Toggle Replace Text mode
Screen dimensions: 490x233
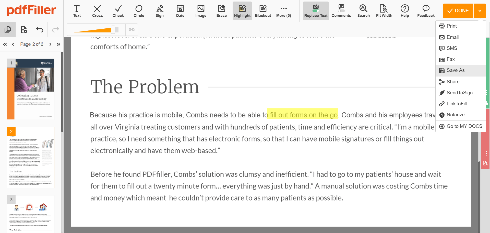point(316,11)
